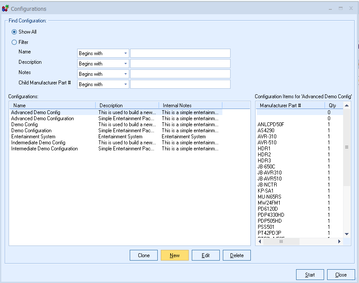Click the Notes filter text field
This screenshot has width=359, height=283.
point(180,74)
